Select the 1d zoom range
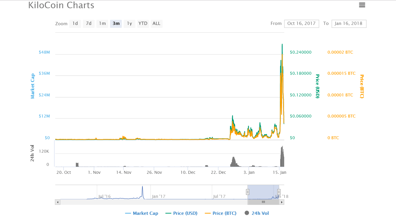This screenshot has width=396, height=216. point(75,23)
